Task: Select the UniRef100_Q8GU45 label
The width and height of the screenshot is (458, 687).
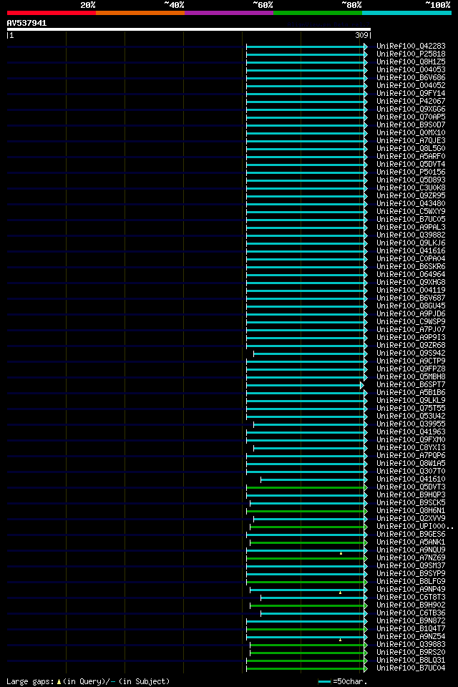Action: coord(411,306)
